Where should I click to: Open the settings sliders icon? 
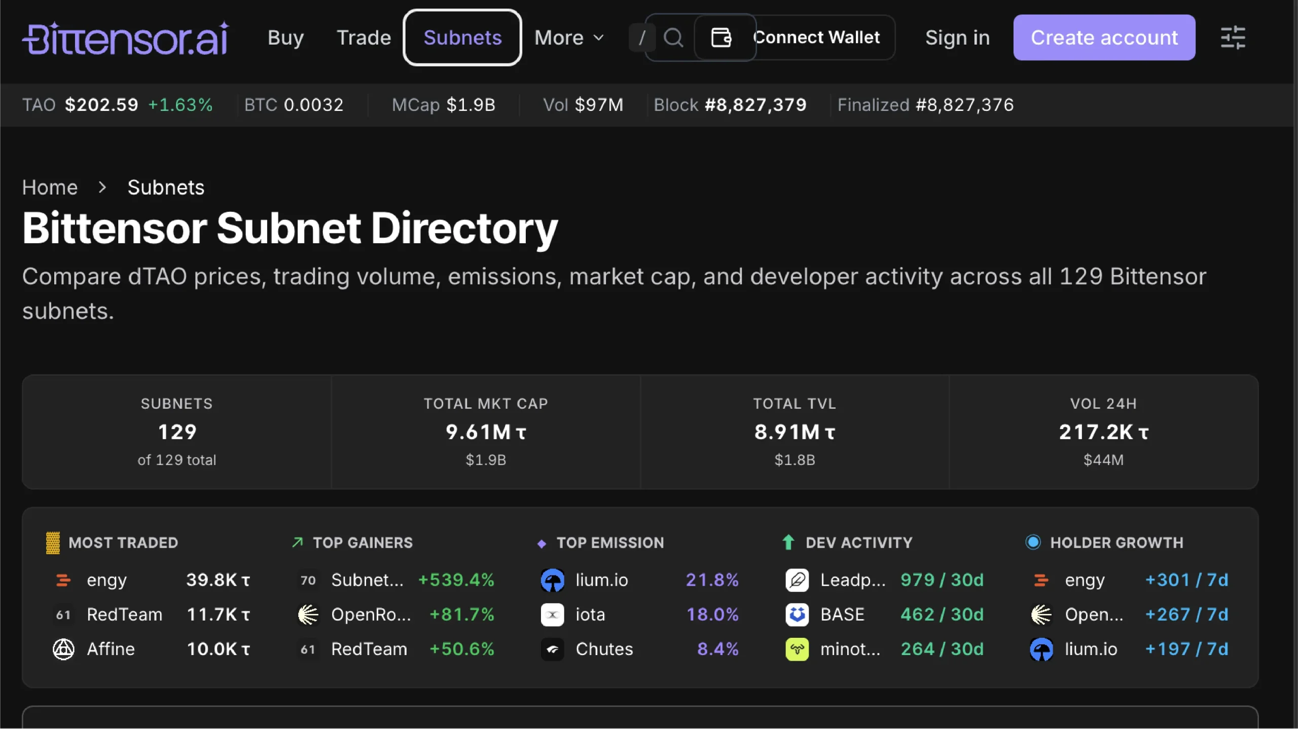coord(1233,37)
